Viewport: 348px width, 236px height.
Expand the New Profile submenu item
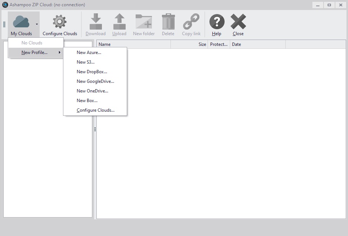(35, 53)
